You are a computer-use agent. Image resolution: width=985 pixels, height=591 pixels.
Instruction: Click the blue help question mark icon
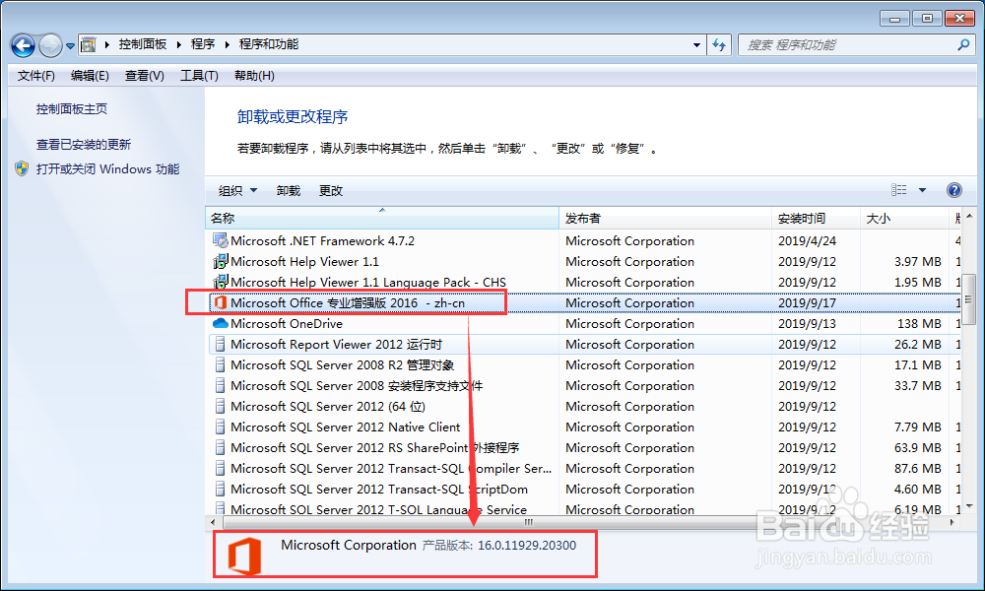coord(953,190)
